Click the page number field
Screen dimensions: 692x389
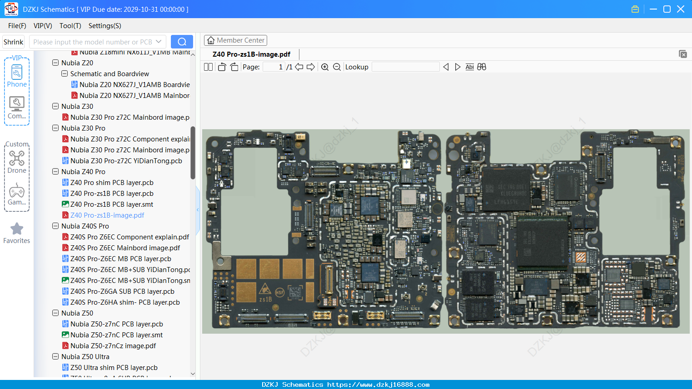pos(274,67)
